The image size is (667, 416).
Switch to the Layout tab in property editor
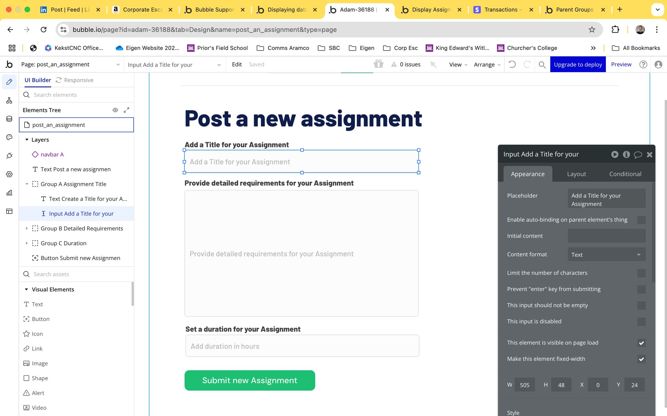click(576, 174)
